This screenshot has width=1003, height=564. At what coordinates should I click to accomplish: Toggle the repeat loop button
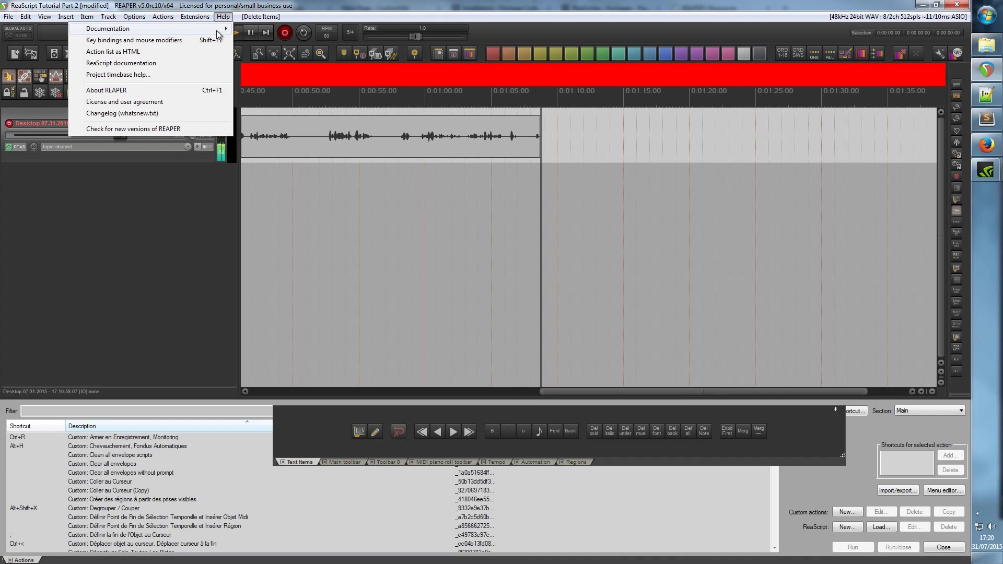coord(304,32)
